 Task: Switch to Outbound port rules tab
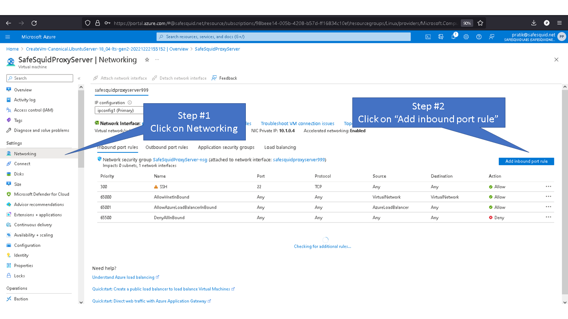coord(167,148)
